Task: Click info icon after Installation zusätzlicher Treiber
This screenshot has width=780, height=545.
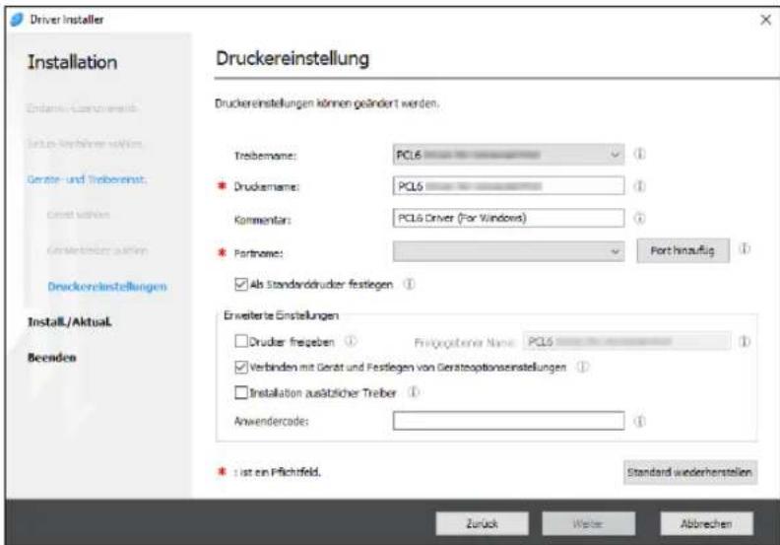Action: [x=414, y=392]
